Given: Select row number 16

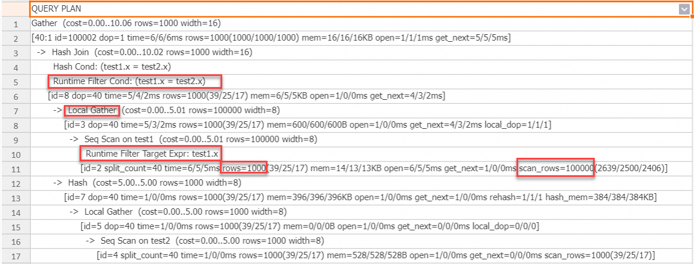Looking at the screenshot, I should (15, 241).
